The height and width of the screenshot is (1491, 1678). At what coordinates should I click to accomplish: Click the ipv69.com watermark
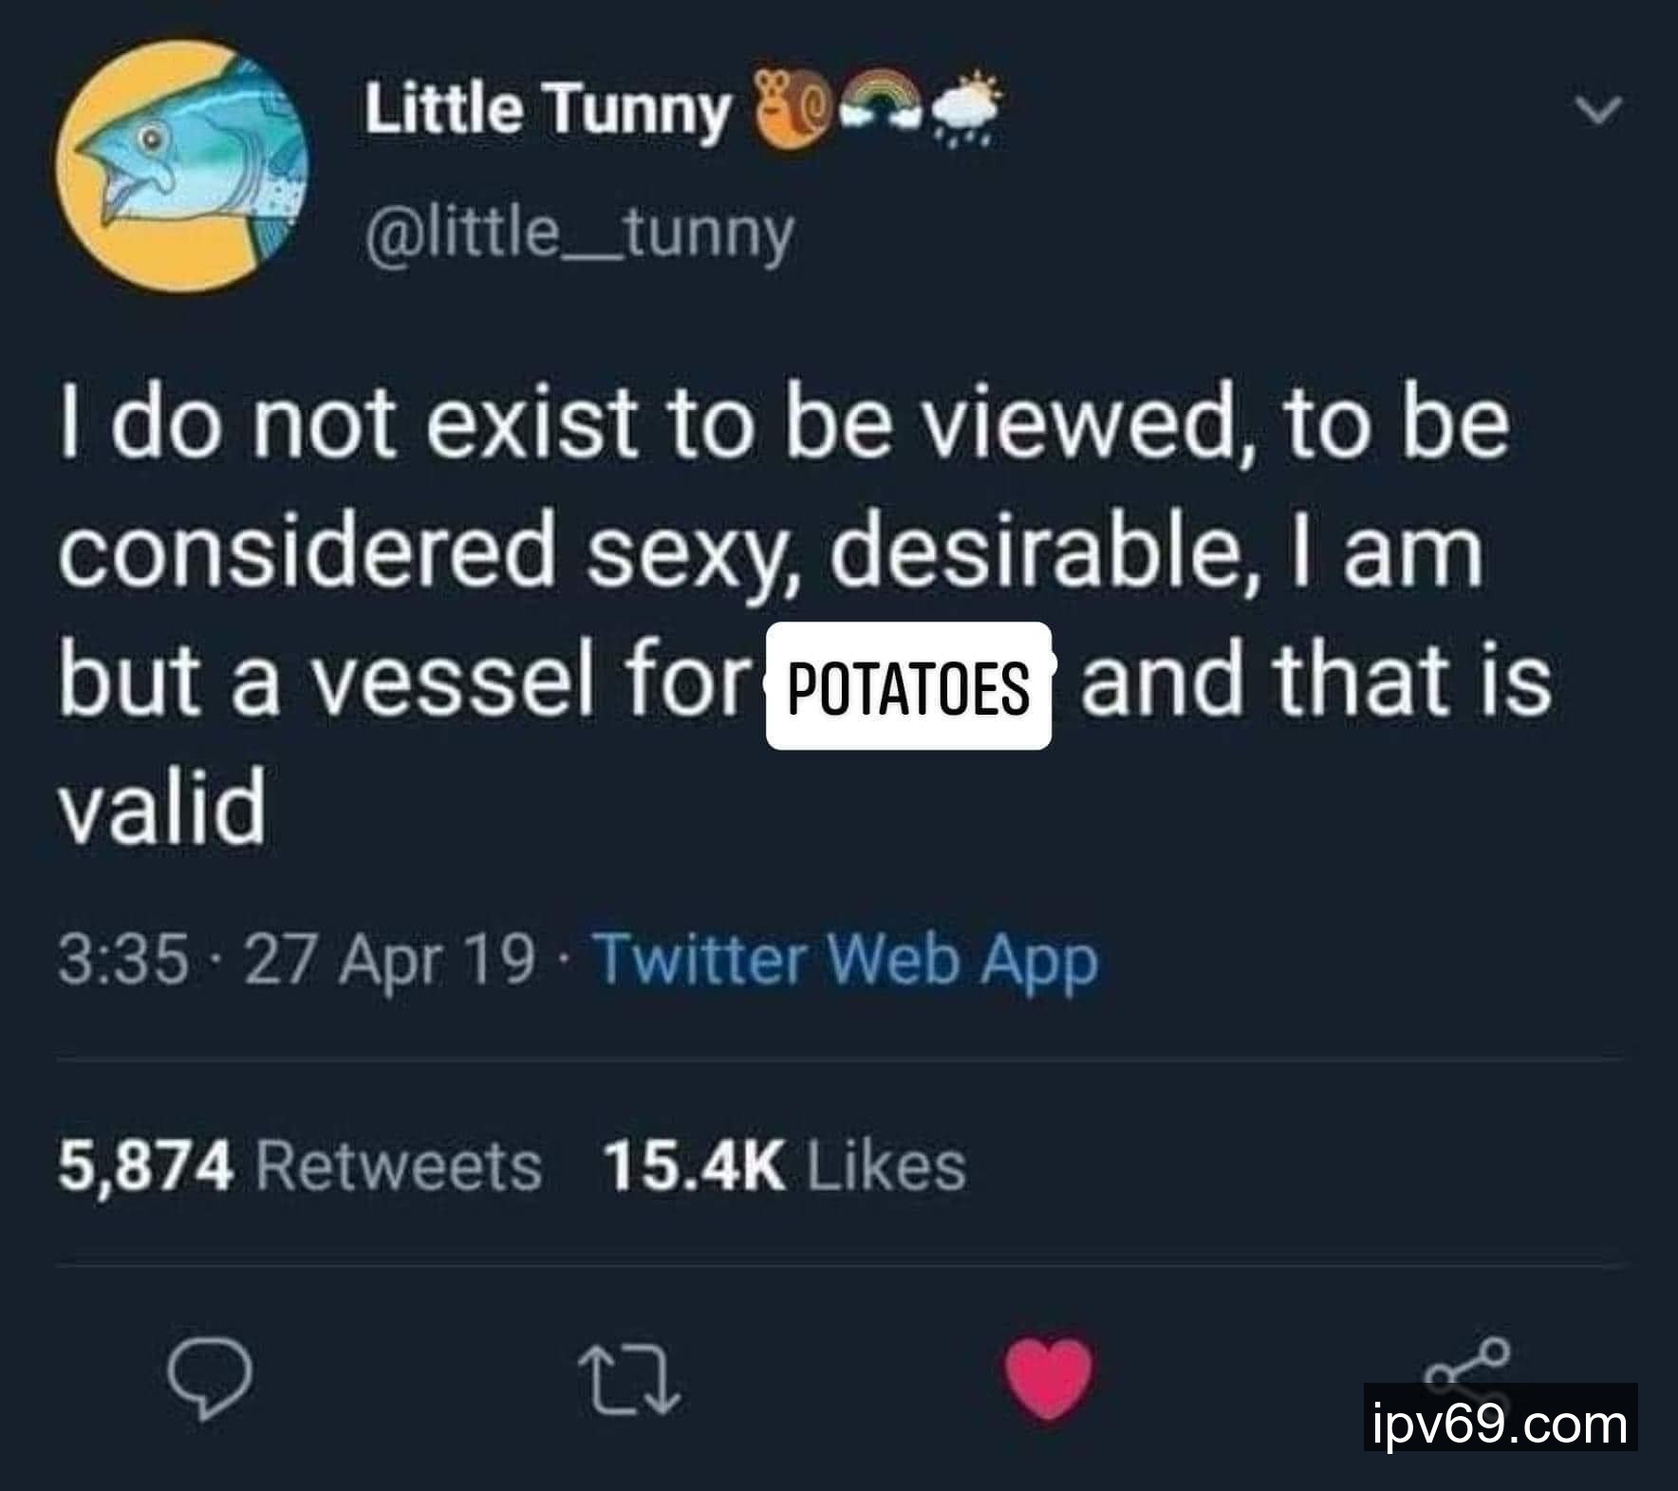[x=1500, y=1424]
